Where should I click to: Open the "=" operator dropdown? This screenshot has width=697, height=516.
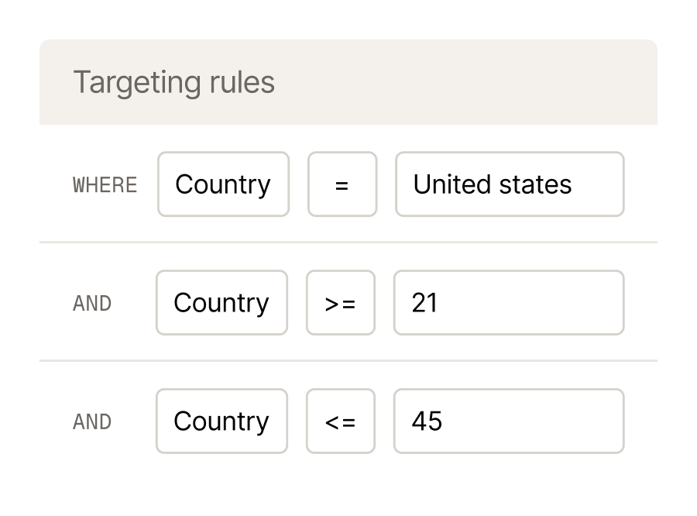tap(342, 184)
